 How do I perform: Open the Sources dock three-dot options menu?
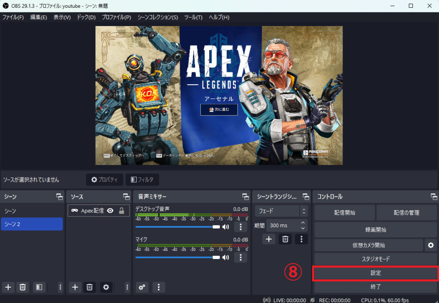[x=127, y=287]
